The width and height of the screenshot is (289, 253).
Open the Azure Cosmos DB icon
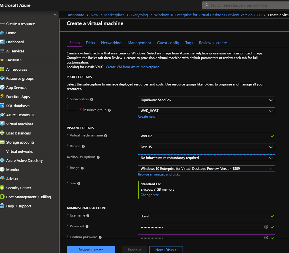tap(2, 115)
